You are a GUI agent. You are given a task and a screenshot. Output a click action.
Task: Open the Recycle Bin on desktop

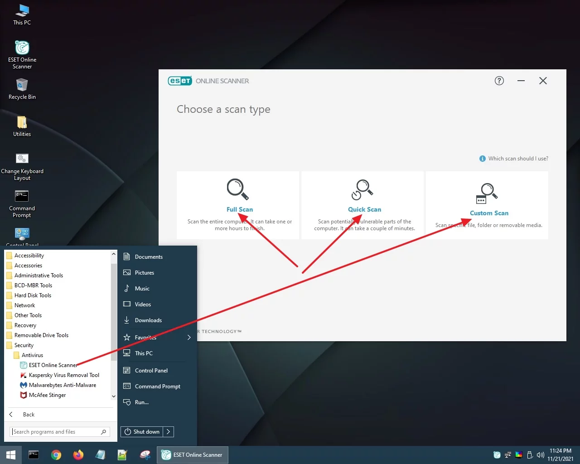tap(22, 89)
